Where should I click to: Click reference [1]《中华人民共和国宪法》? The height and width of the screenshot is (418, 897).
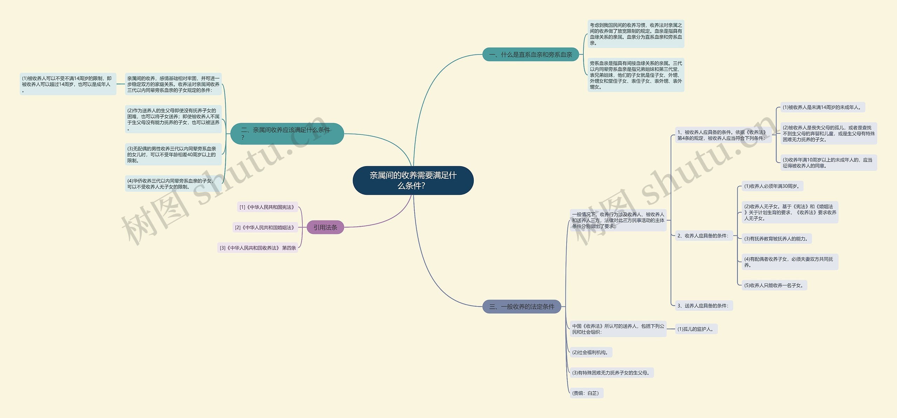pyautogui.click(x=267, y=207)
